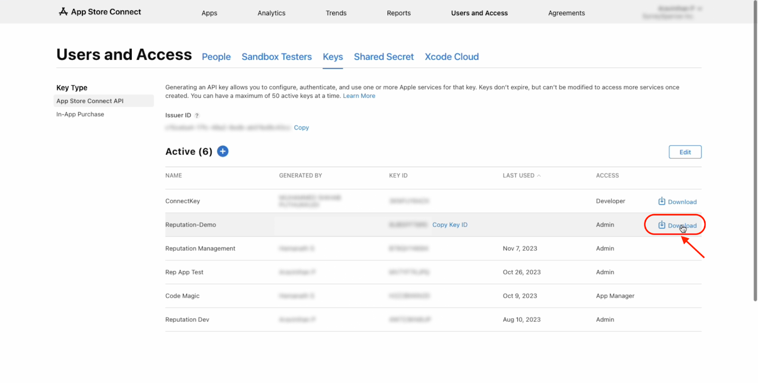Click the plus icon beside Active (6)
This screenshot has height=383, width=758.
[x=223, y=151]
